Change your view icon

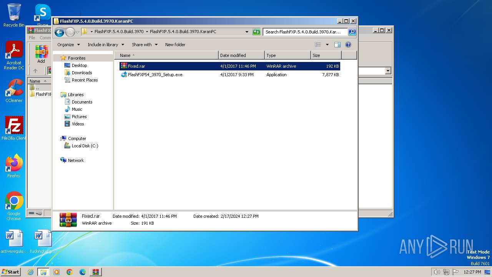(318, 45)
